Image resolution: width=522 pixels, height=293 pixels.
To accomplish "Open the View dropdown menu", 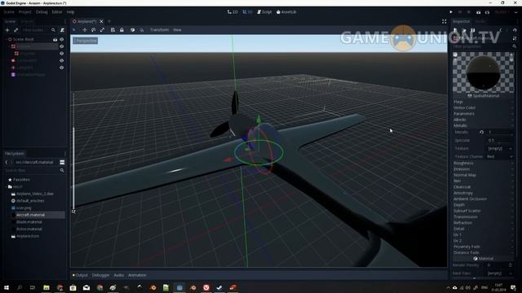I will pyautogui.click(x=177, y=30).
